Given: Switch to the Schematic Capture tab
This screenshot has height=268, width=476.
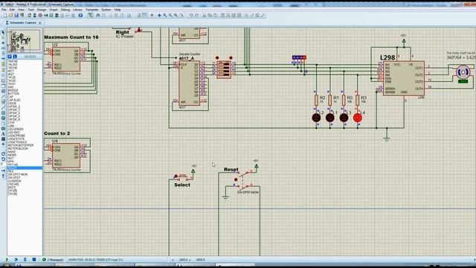Looking at the screenshot, I should click(x=23, y=23).
